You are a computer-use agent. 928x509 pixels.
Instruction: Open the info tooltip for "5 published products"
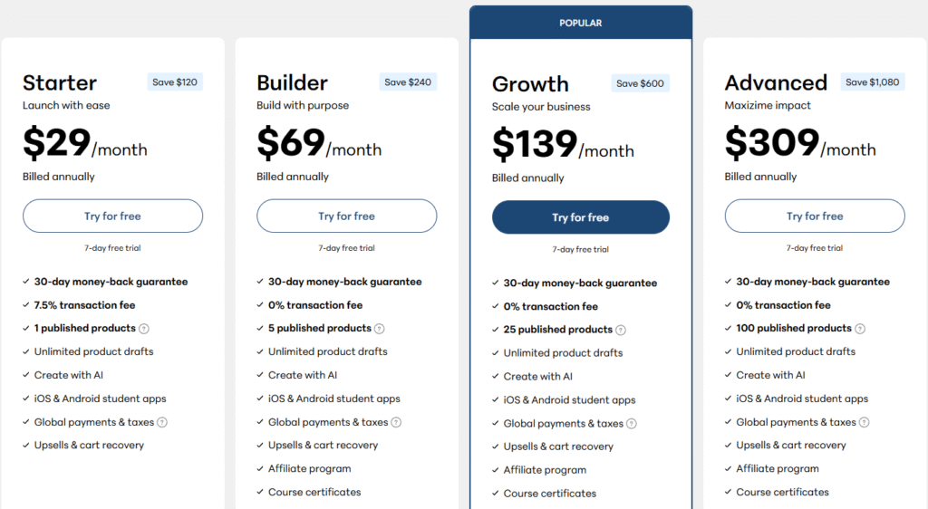(x=380, y=329)
